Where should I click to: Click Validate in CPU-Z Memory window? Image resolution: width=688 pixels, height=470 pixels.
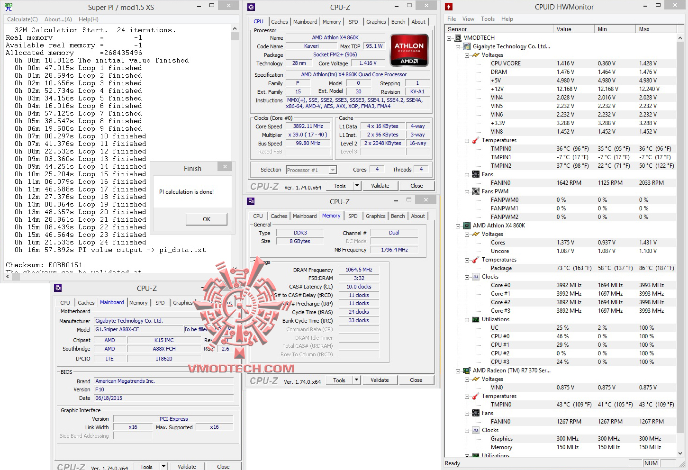pyautogui.click(x=380, y=380)
